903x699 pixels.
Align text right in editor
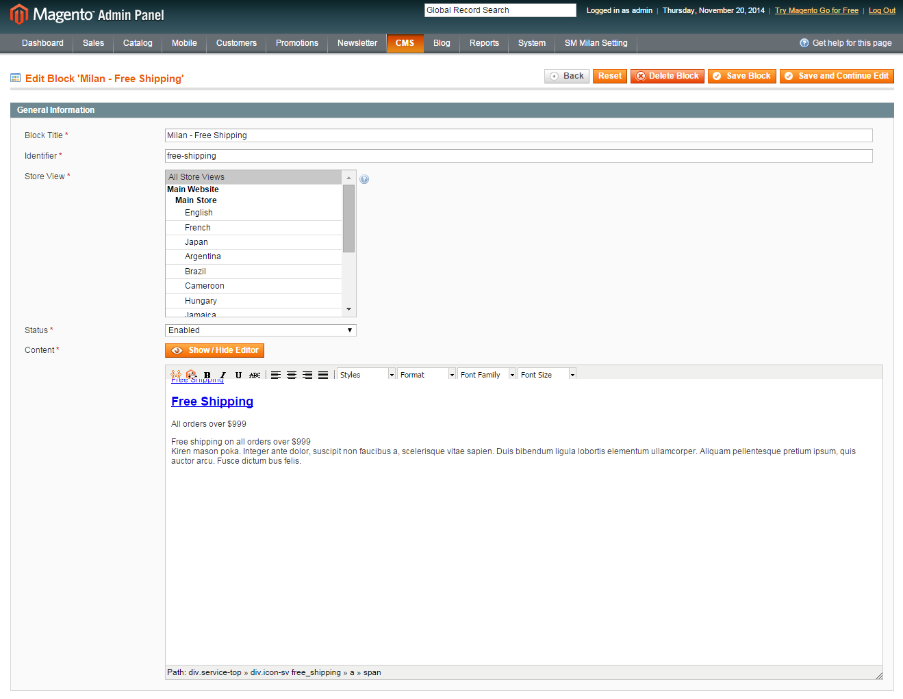tap(307, 375)
